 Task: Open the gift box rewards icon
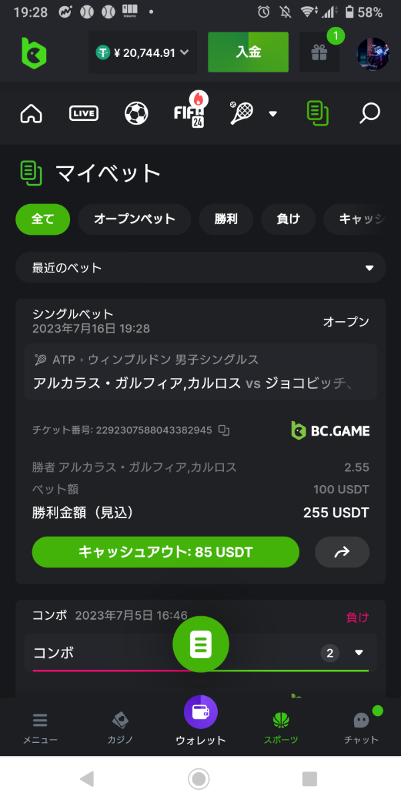coord(319,52)
